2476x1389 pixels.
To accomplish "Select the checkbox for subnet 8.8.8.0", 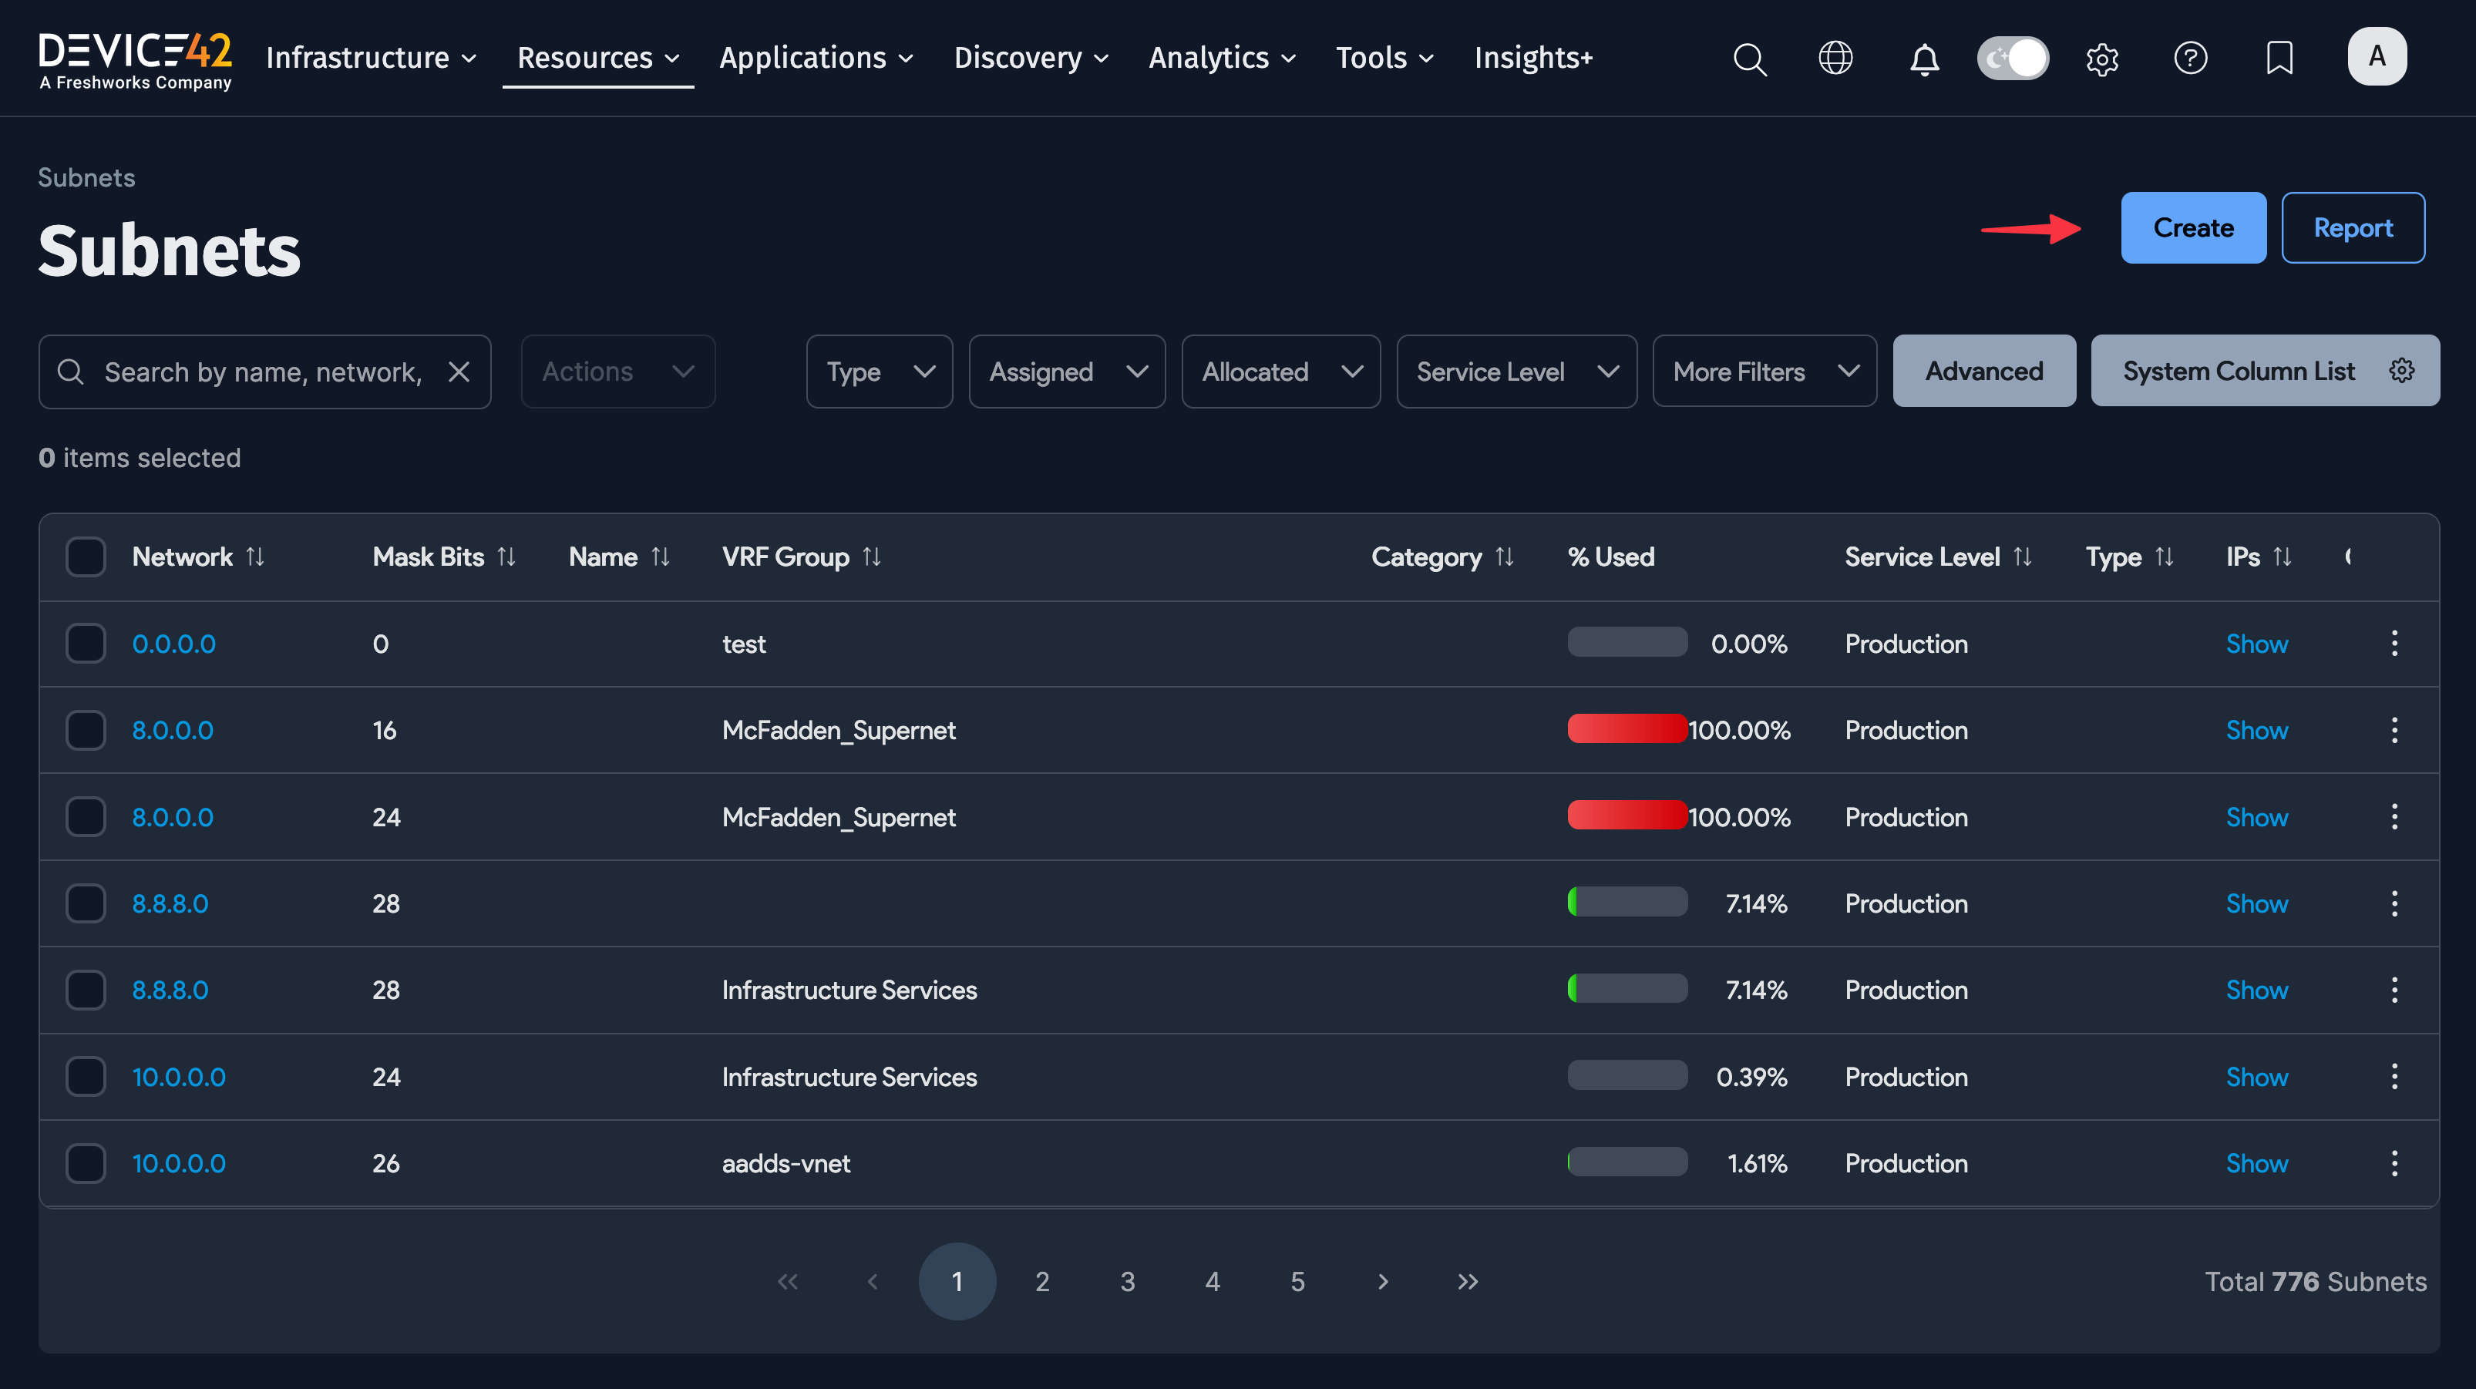I will pos(86,903).
